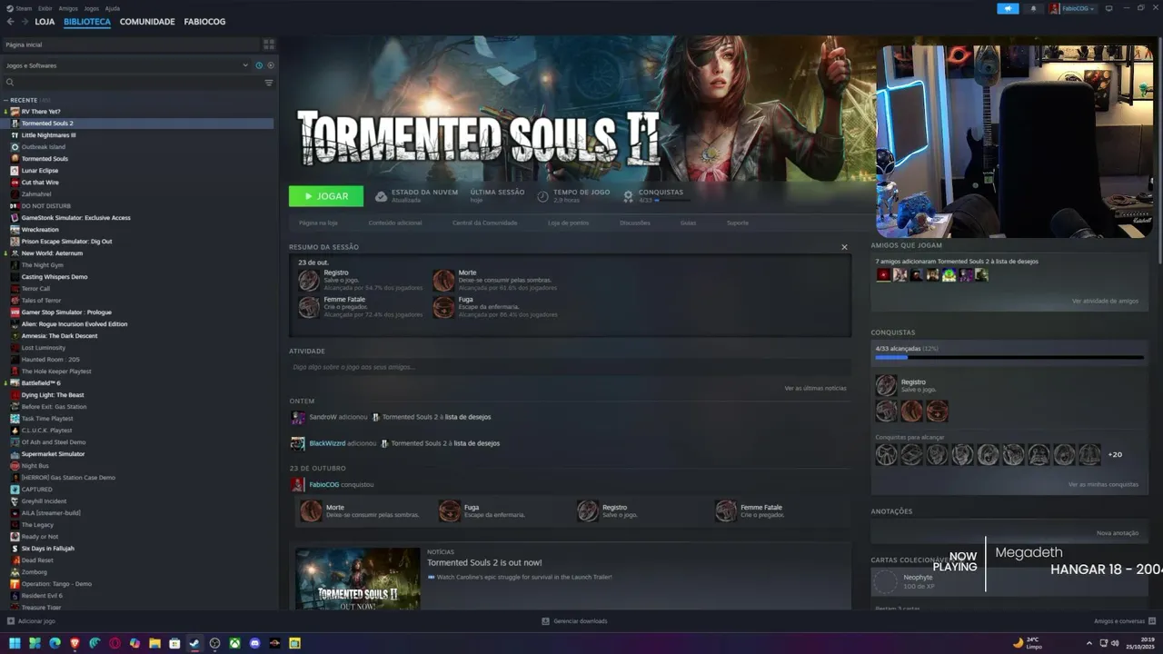
Task: Go forward with the right arrow
Action: tap(24, 21)
